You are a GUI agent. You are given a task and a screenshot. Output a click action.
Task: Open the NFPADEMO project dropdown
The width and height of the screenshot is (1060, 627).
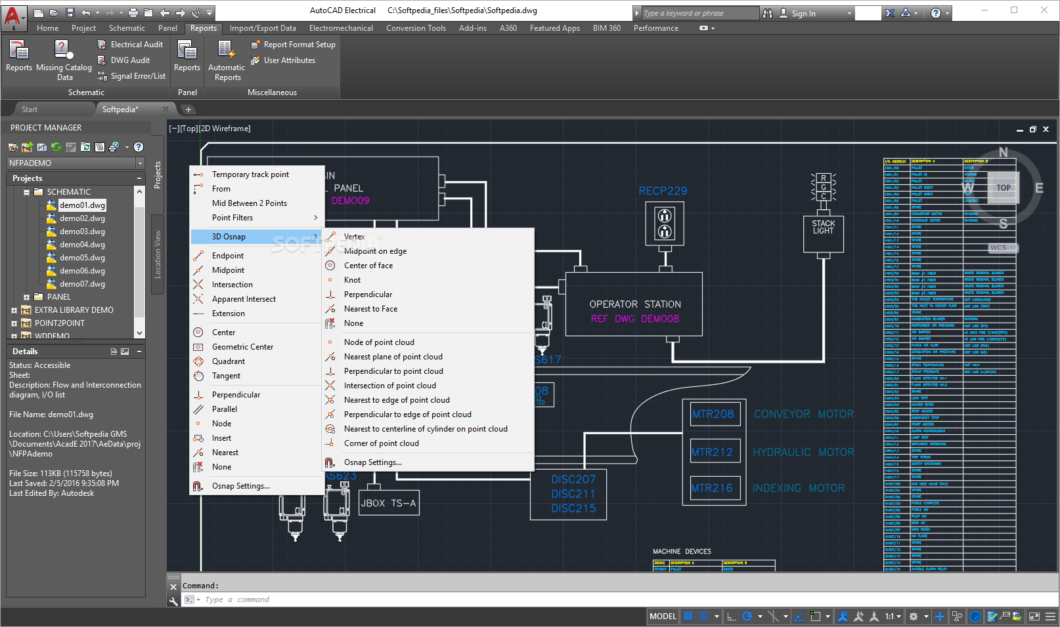[x=140, y=163]
